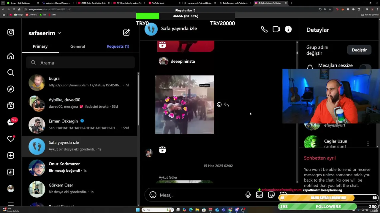Open options menu for Caglar Uzun
The width and height of the screenshot is (380, 213).
368,143
